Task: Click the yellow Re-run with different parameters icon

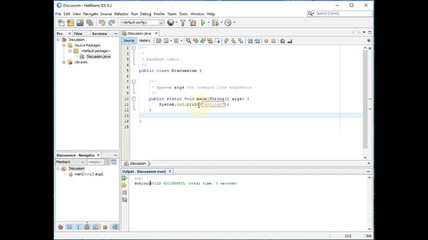Action: click(x=124, y=185)
